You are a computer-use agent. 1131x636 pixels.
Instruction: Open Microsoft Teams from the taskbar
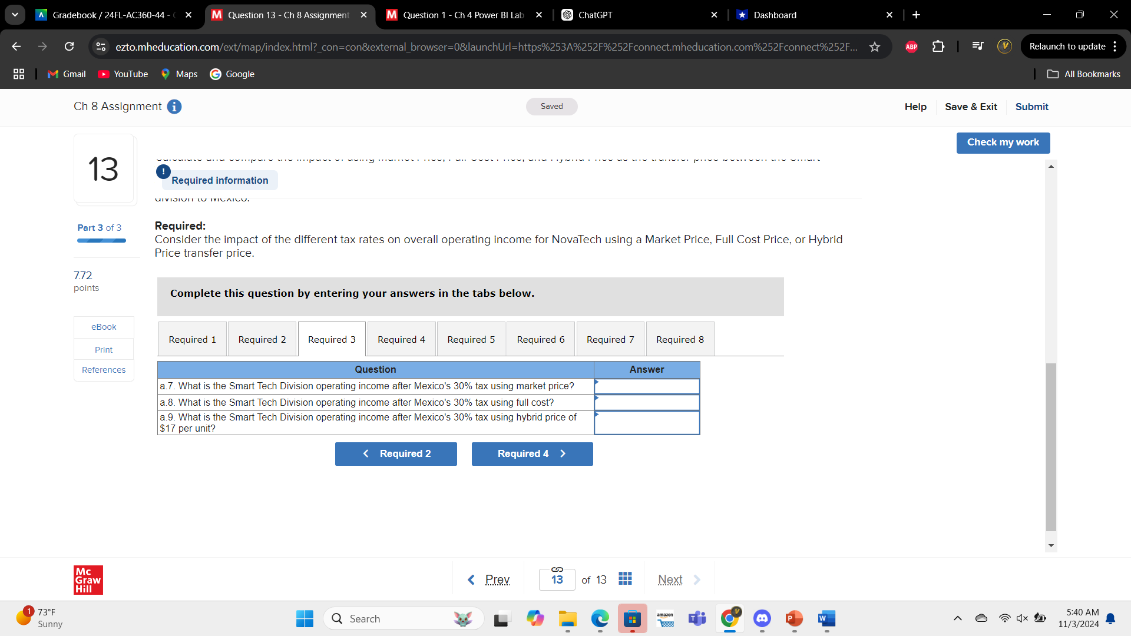[697, 619]
